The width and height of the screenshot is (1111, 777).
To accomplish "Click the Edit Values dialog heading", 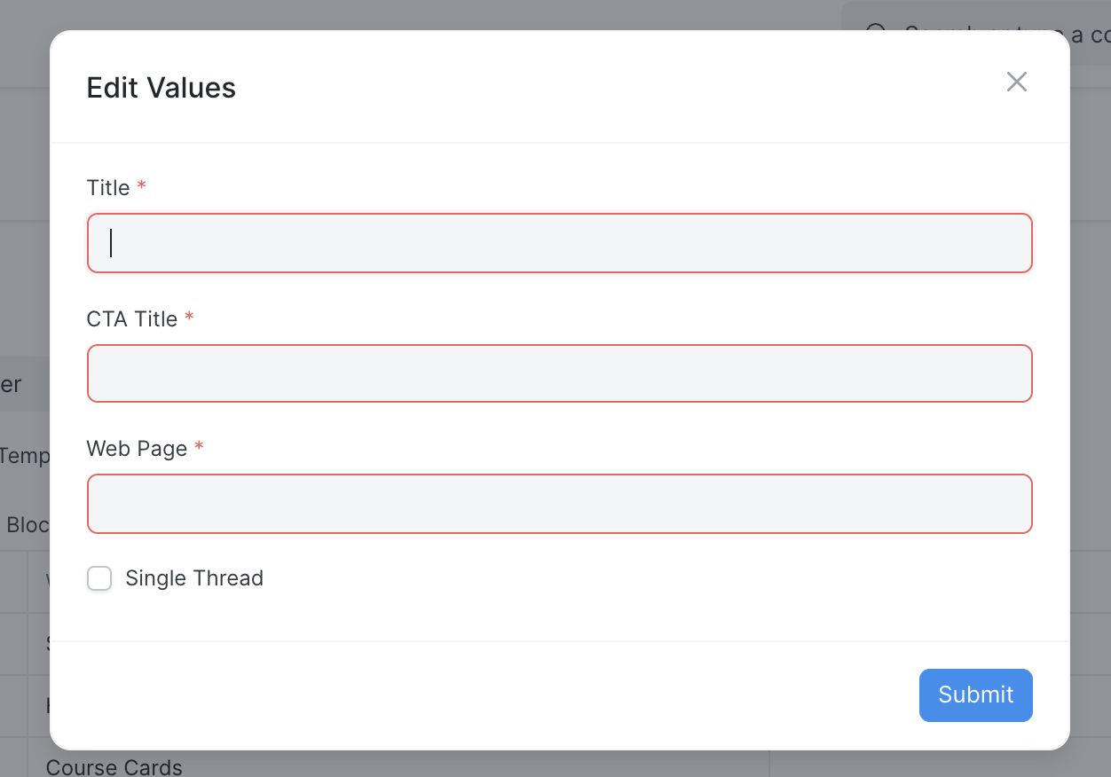I will [x=161, y=87].
